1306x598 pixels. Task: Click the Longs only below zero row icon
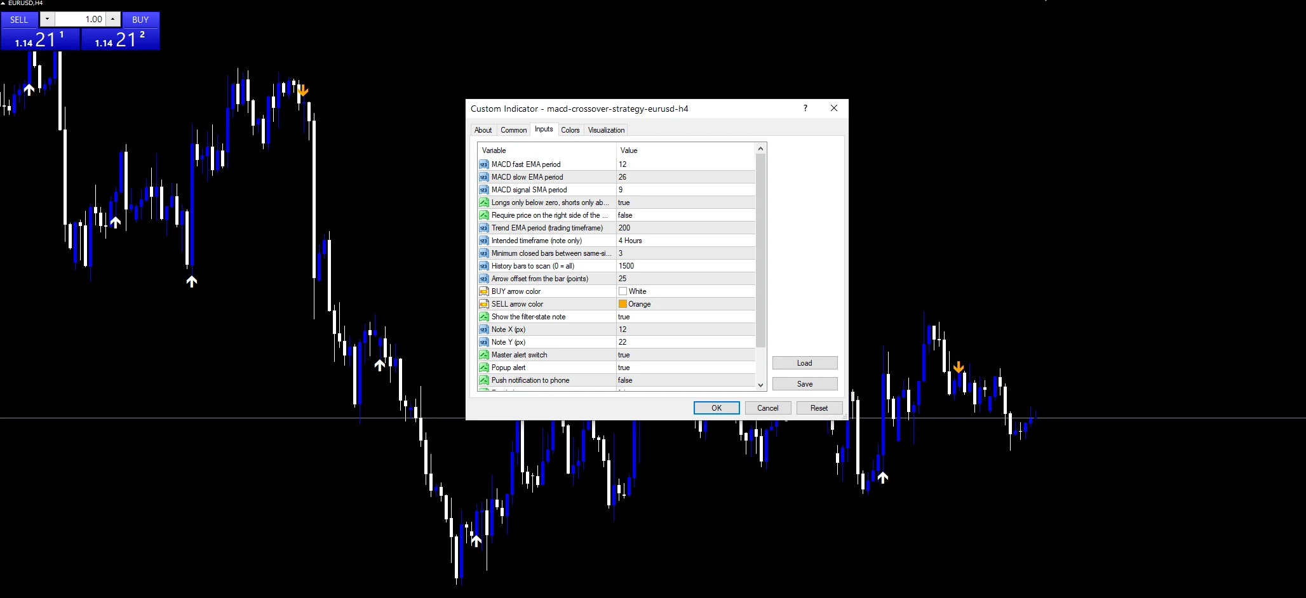pos(484,203)
